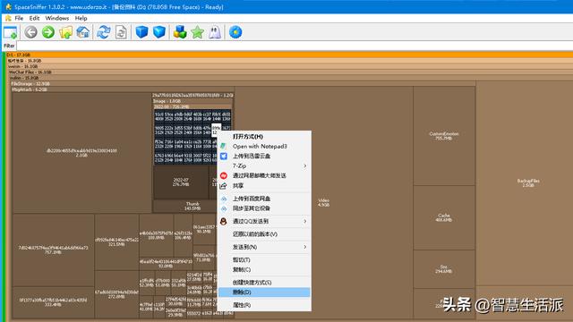Click the green star toolbar icon
The height and width of the screenshot is (322, 573).
pos(197,32)
